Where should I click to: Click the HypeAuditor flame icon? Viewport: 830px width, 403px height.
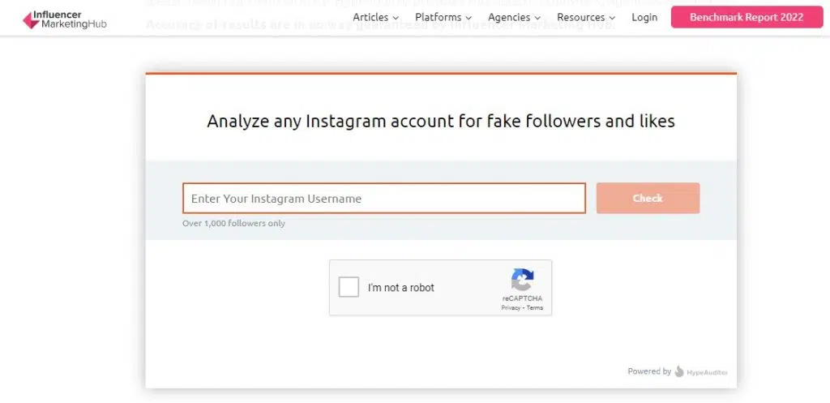pos(679,371)
